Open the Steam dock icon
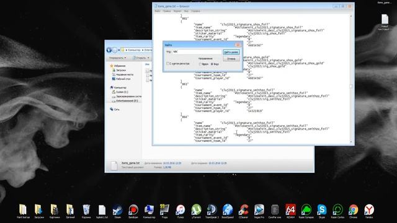Screen dimensions: 397x223 point(118,210)
